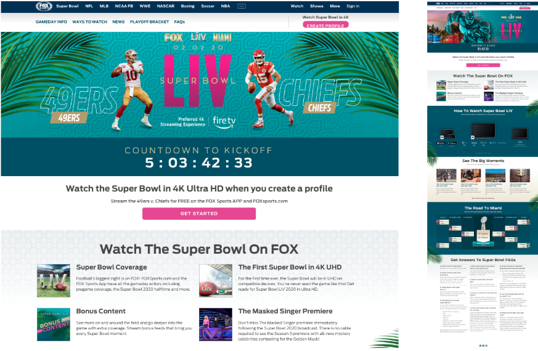Click the fire tv logo in the banner
The height and width of the screenshot is (351, 538).
pyautogui.click(x=224, y=122)
